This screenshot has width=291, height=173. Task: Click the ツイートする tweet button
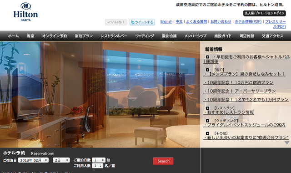coord(142,22)
